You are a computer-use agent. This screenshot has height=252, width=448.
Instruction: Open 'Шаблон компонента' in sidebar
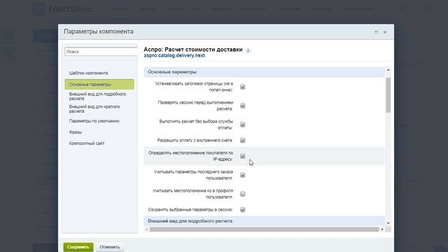pyautogui.click(x=88, y=73)
